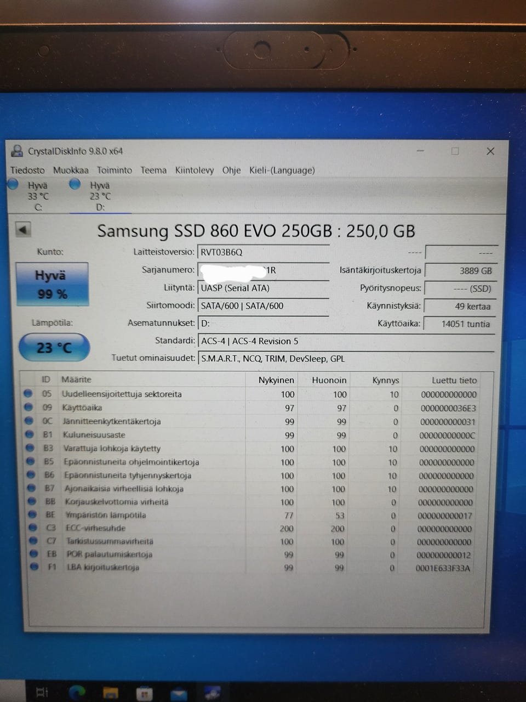The height and width of the screenshot is (702, 526).
Task: Click the Jännitteenkytkentäkertoja row text
Action: coord(112,421)
